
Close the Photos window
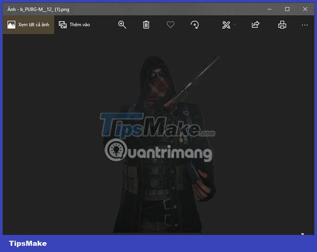pyautogui.click(x=305, y=9)
